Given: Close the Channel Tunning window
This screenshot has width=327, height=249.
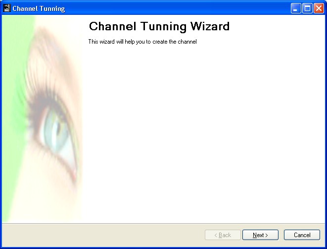Looking at the screenshot, I should click(x=318, y=8).
